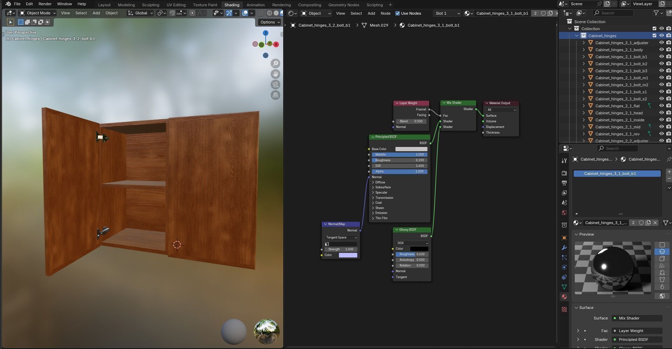Open the World properties tab
The width and height of the screenshot is (672, 349).
pos(564,213)
